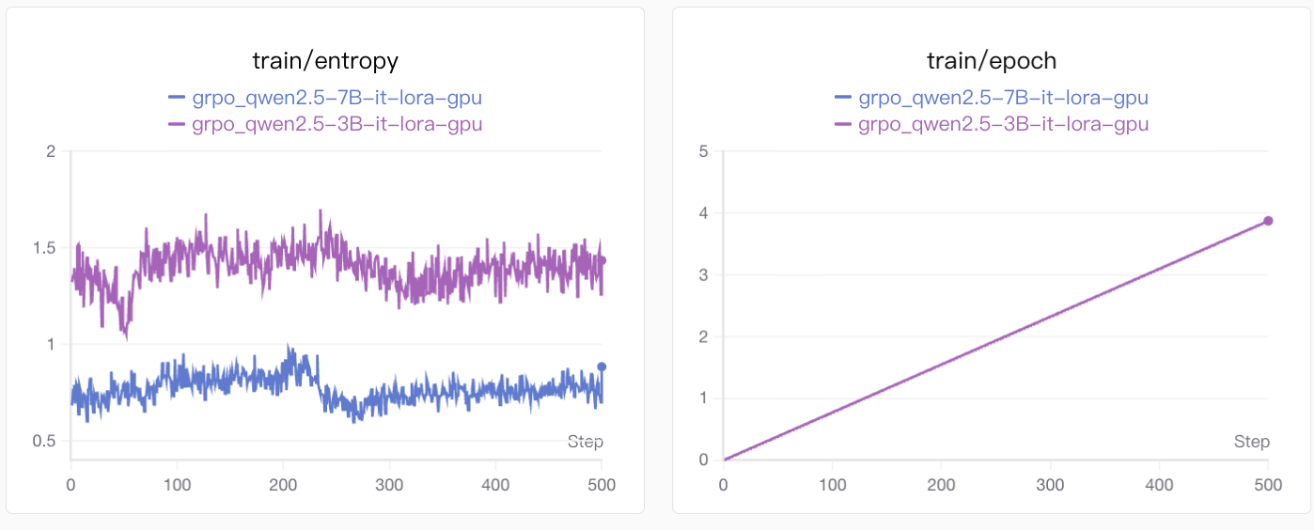Click the epoch line's origin at step 0
This screenshot has height=530, width=1314.
click(x=724, y=460)
